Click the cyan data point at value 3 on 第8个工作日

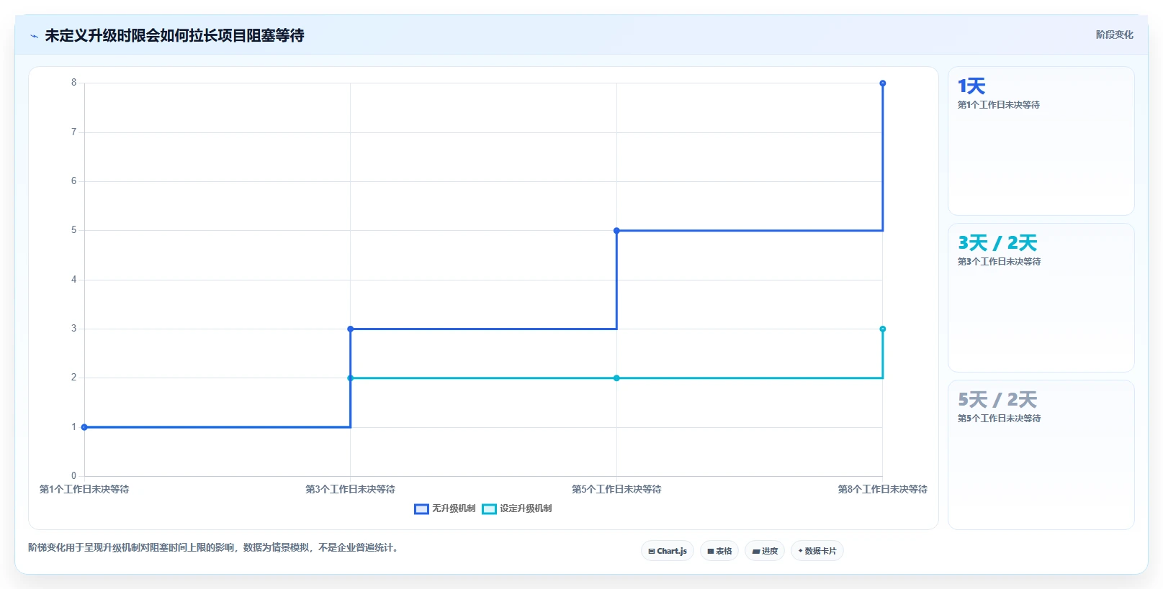click(883, 329)
